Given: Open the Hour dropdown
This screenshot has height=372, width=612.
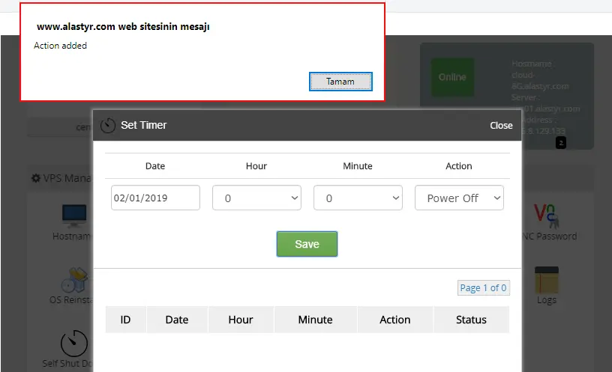Looking at the screenshot, I should pos(256,198).
